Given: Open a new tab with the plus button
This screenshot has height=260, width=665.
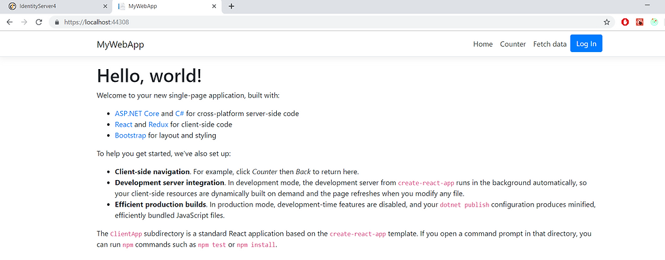Looking at the screenshot, I should click(231, 6).
